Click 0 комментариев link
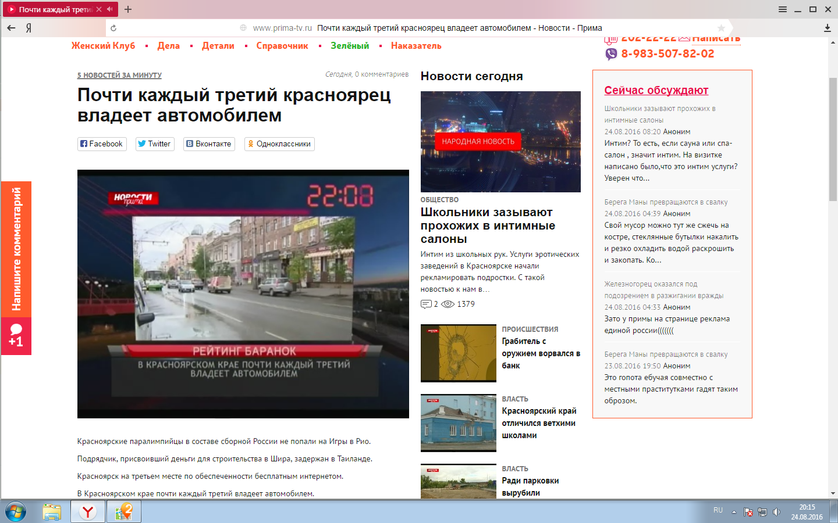 point(382,74)
